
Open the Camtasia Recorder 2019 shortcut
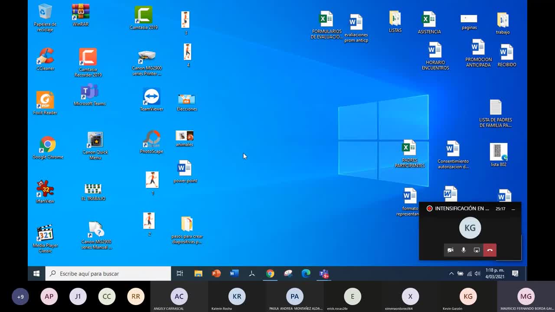pos(88,62)
